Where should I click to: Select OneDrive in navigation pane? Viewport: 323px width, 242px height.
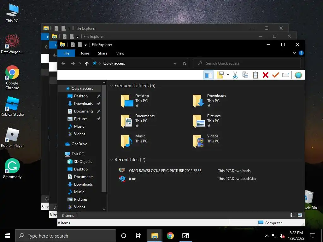(x=79, y=144)
